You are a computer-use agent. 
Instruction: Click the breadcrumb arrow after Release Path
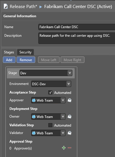tap(41, 7)
